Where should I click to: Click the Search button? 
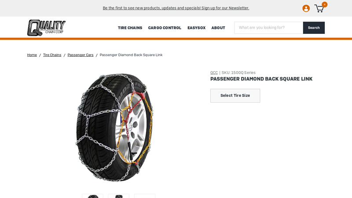(314, 28)
